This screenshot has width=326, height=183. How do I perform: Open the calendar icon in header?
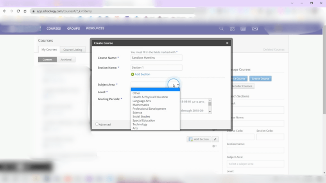pyautogui.click(x=243, y=28)
